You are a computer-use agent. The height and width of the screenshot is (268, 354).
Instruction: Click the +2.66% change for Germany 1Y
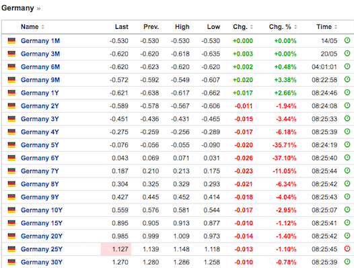[285, 93]
